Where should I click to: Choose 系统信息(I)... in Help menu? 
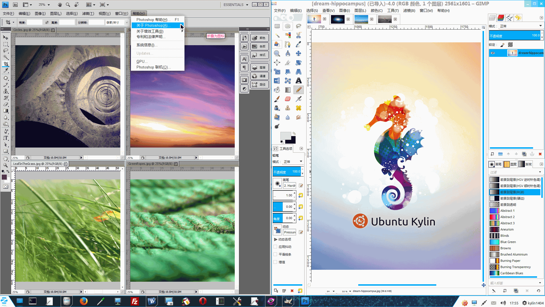[158, 45]
